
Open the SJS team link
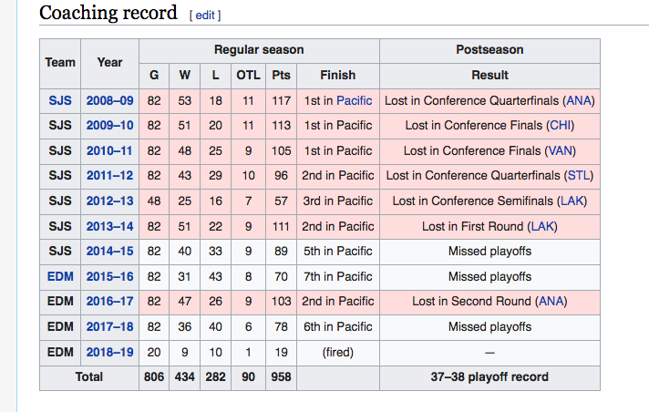coord(60,100)
